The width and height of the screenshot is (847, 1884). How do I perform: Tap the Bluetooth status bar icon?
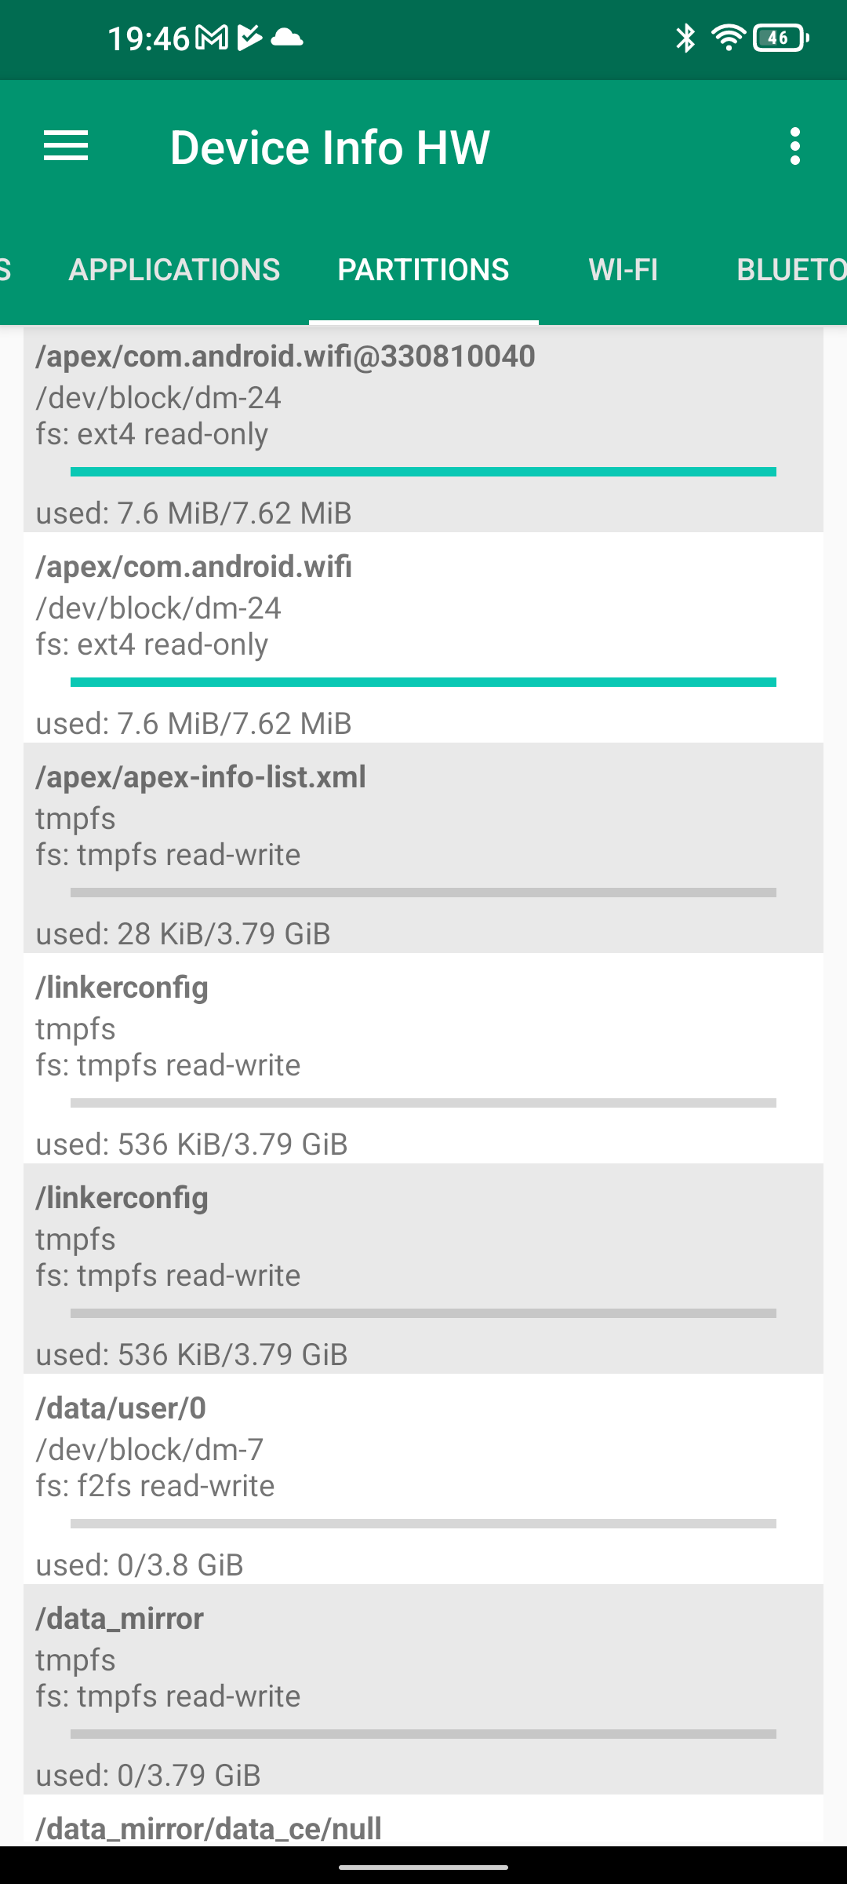tap(685, 38)
